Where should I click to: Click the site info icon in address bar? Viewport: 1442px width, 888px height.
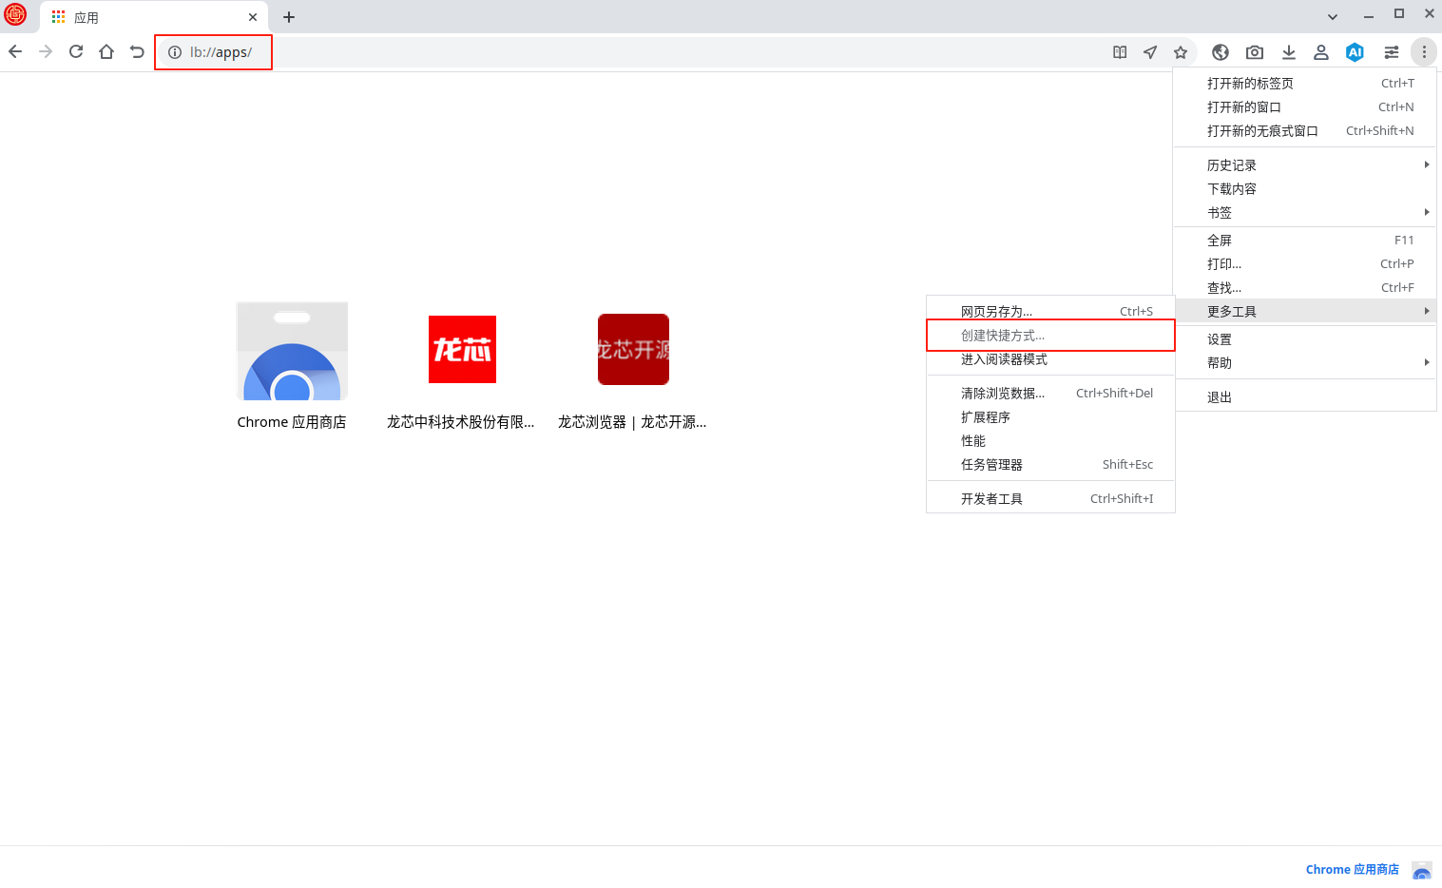click(x=175, y=52)
